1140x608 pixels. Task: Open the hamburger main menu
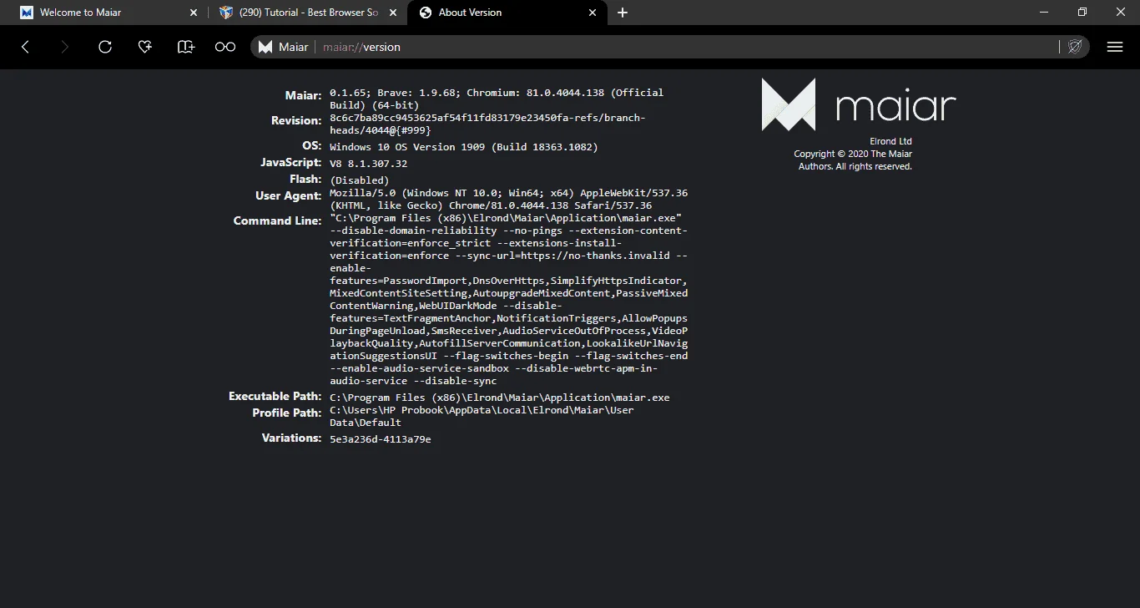[1115, 48]
